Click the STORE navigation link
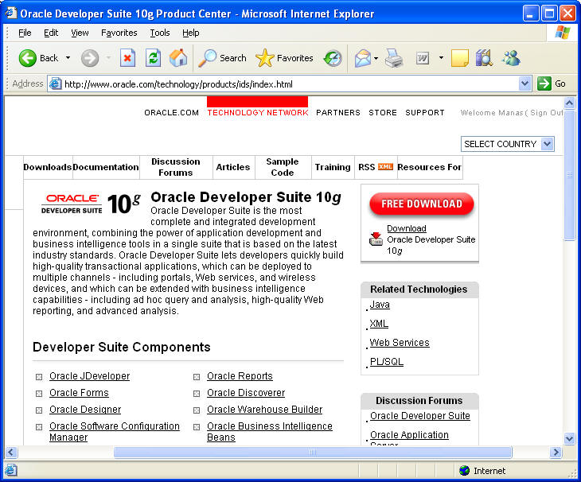Image resolution: width=581 pixels, height=482 pixels. [382, 112]
